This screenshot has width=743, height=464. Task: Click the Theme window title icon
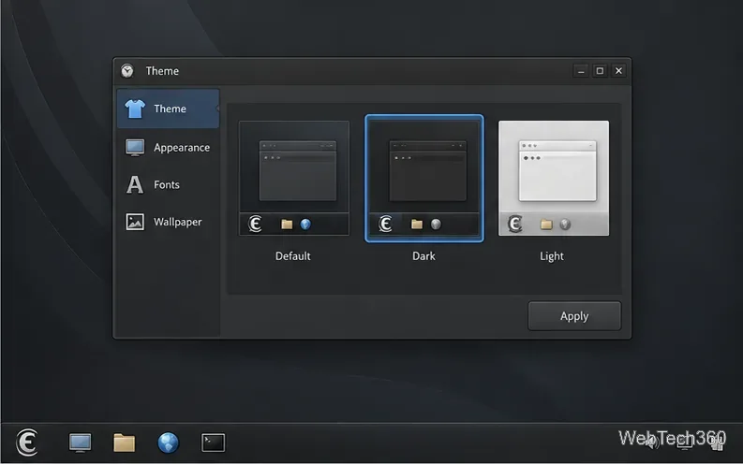click(x=127, y=71)
